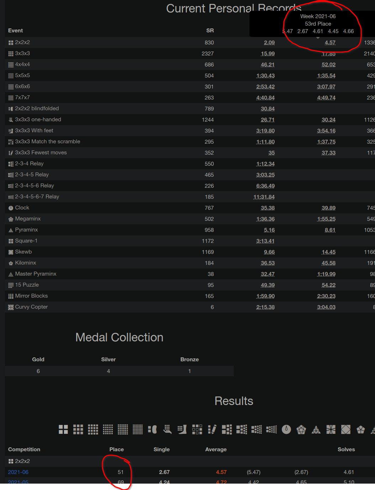
Task: Click the 3x3x3 single record 15.99
Action: coord(268,54)
